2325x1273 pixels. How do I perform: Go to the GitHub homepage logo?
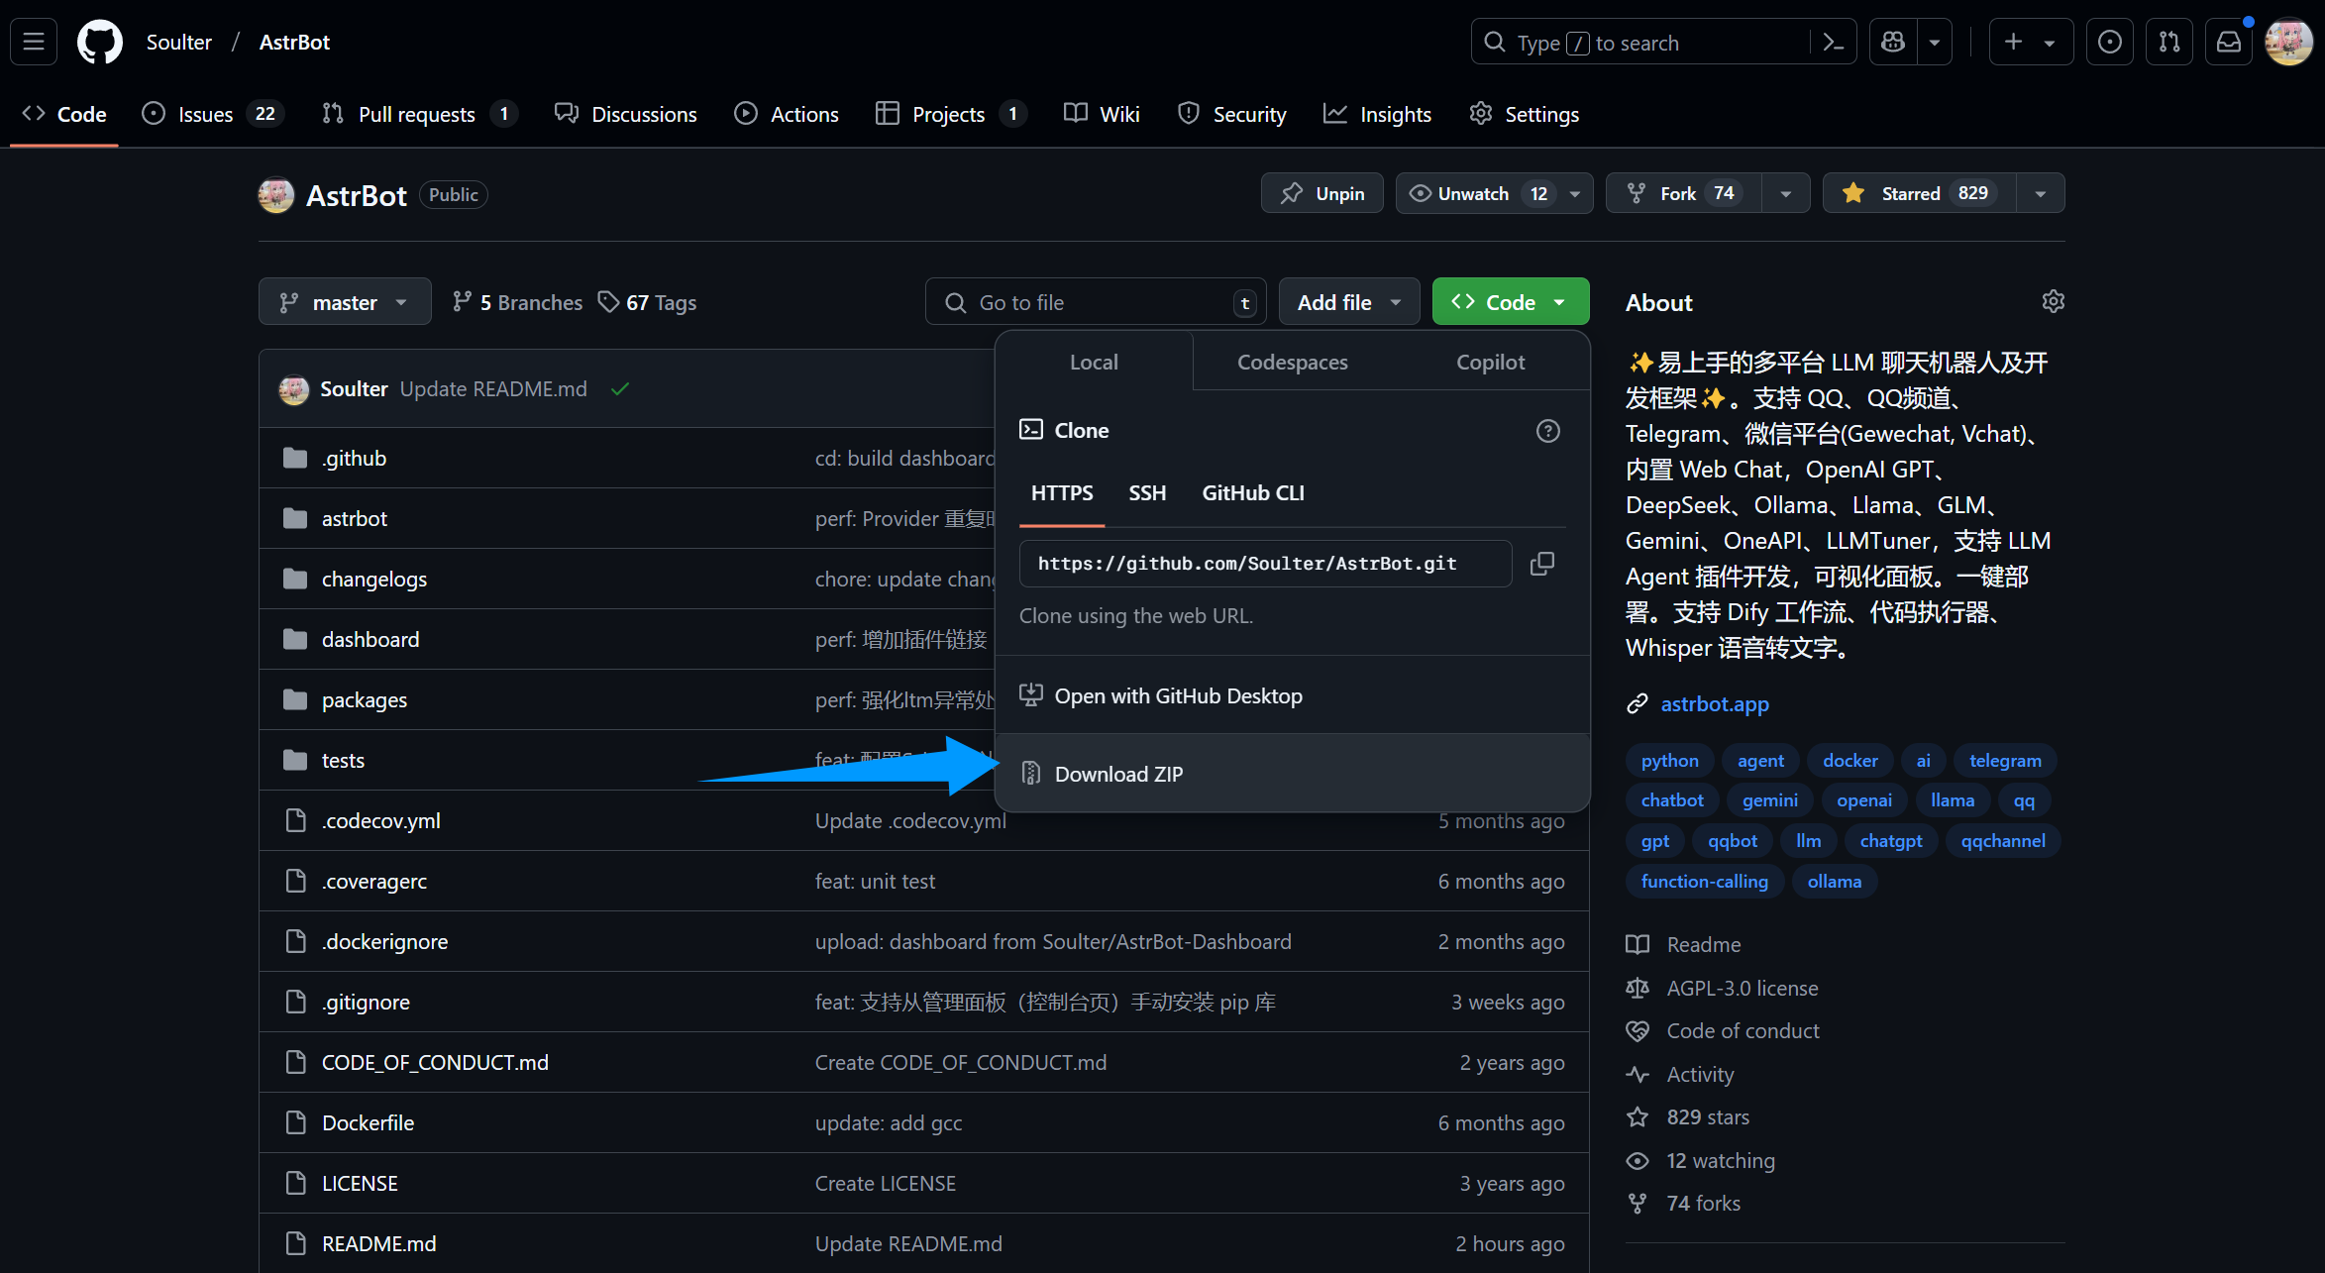coord(100,43)
